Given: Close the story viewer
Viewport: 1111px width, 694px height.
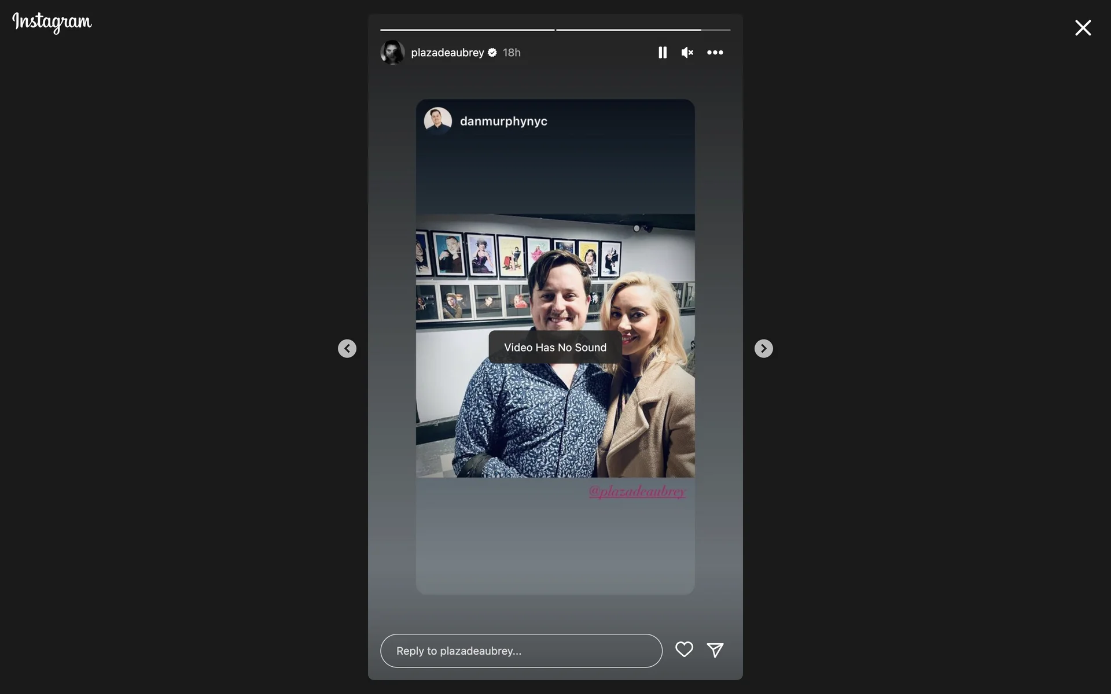Looking at the screenshot, I should (x=1083, y=28).
